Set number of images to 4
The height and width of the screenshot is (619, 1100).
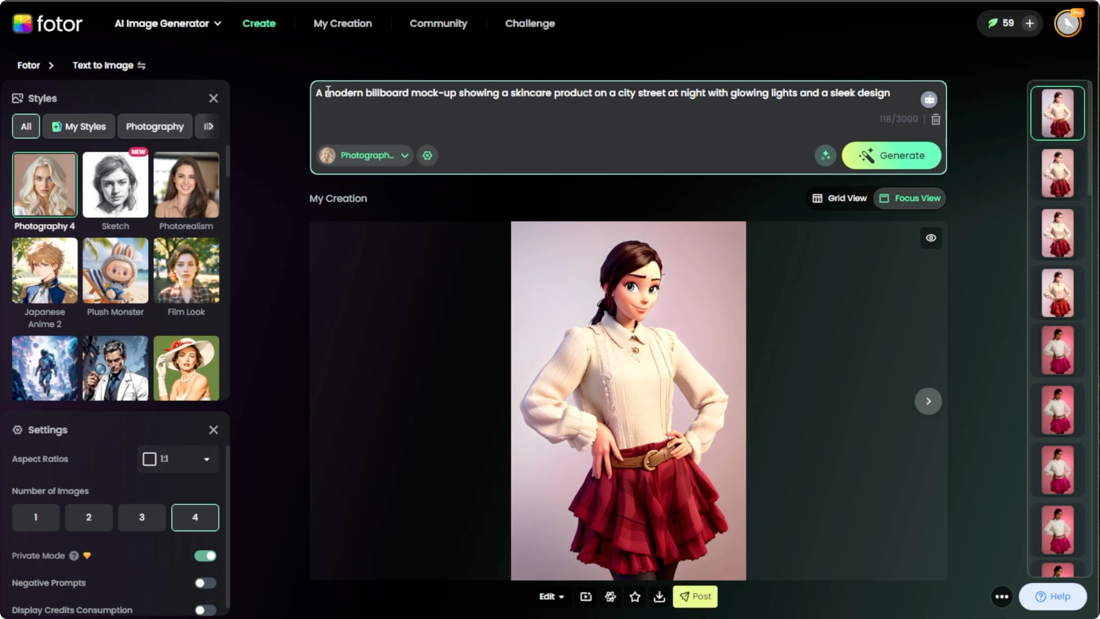coord(195,517)
